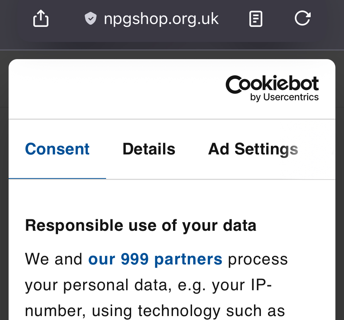
Task: Click the privacy shield icon beside the URL
Action: click(x=91, y=18)
